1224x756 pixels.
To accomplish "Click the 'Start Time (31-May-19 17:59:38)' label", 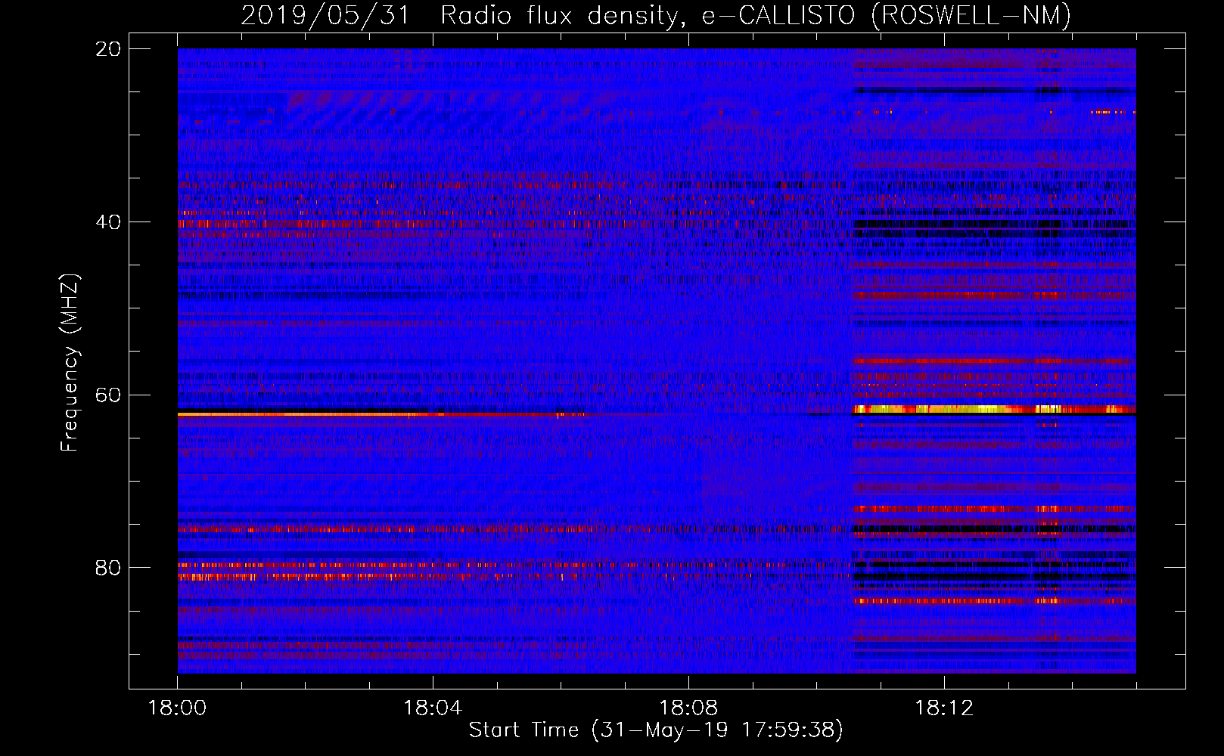I will (655, 730).
